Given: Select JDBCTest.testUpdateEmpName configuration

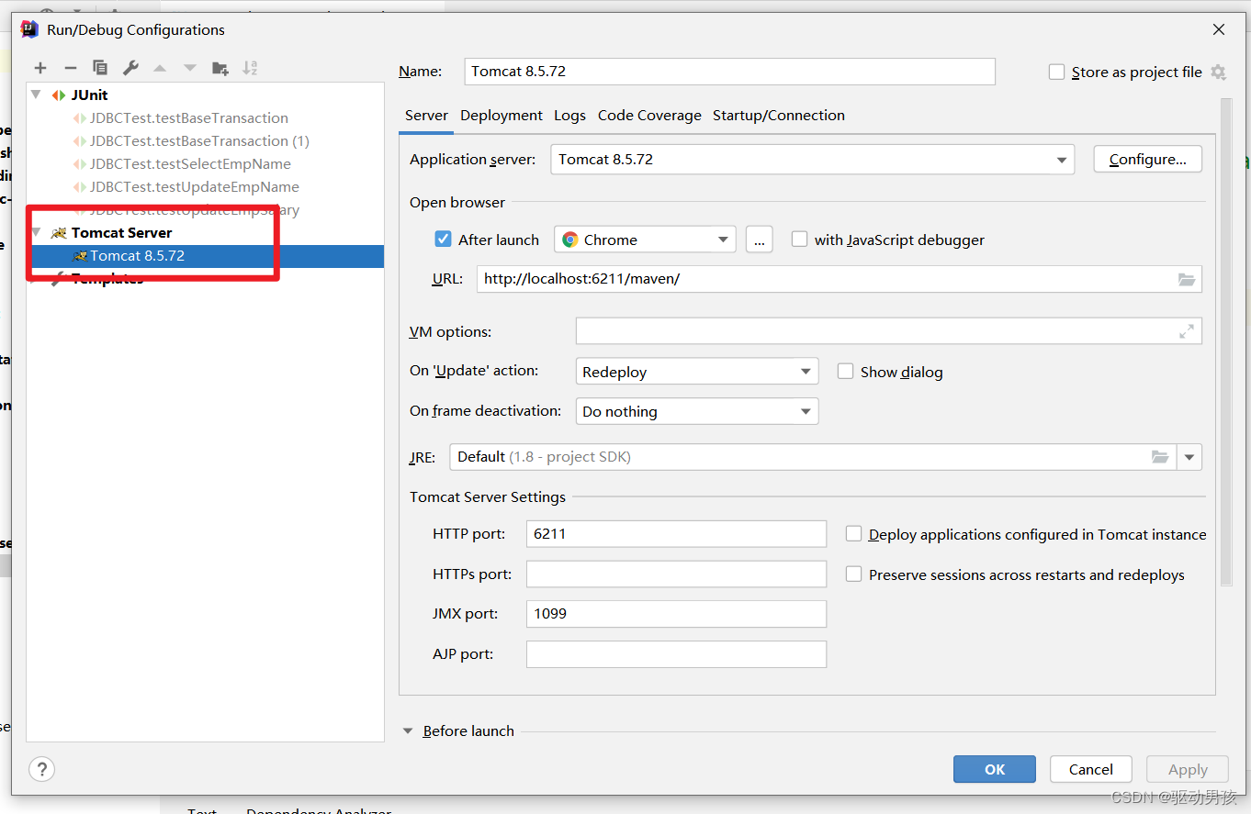Looking at the screenshot, I should [x=195, y=186].
